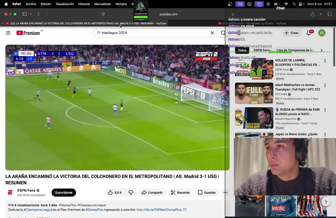The image size is (336, 218).
Task: Open options for GOLAZO DE LAMINE video
Action: tap(325, 61)
